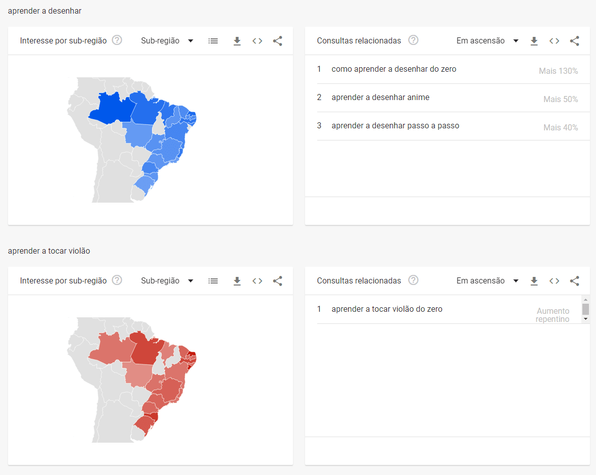Image resolution: width=596 pixels, height=475 pixels.
Task: Open Em ascensão dropdown for drawing queries
Action: click(487, 41)
